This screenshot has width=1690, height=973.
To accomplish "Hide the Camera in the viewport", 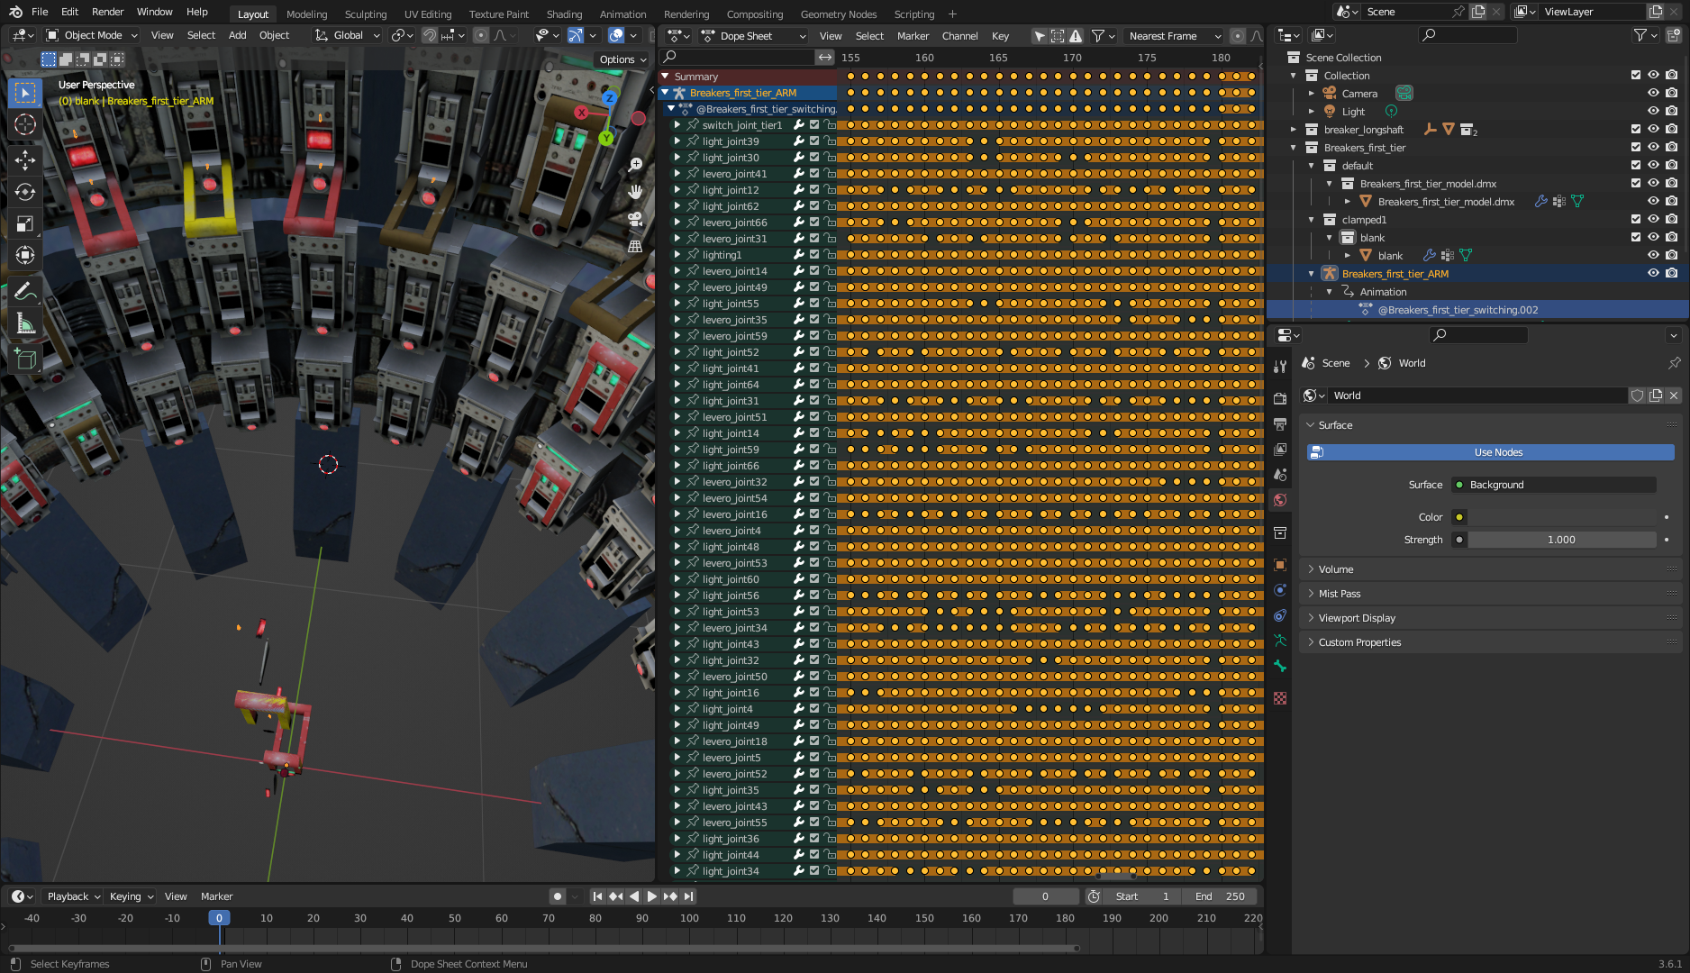I will tap(1654, 93).
